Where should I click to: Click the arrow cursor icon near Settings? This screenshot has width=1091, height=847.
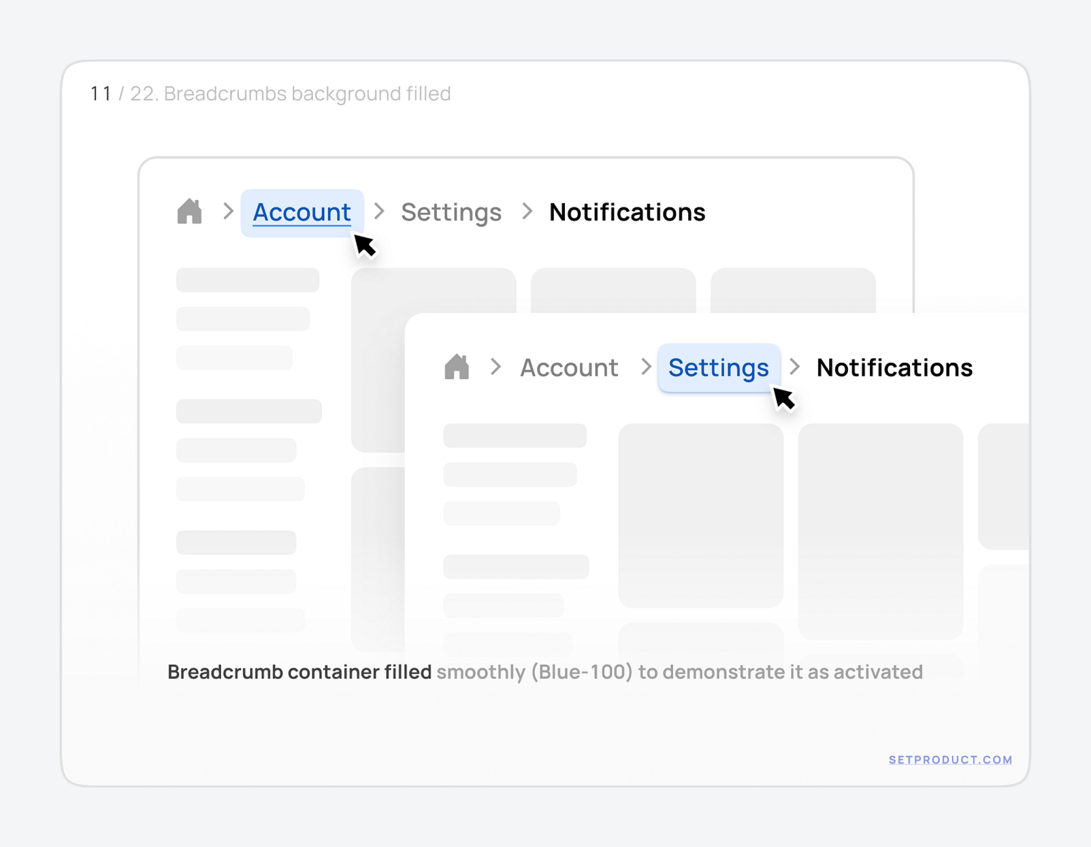(x=784, y=399)
